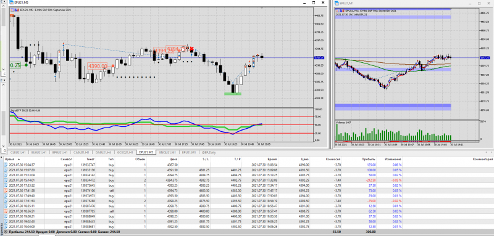Click the EPU21,M5 chart window icon
Screen dimensions: 494x236
point(11,2)
